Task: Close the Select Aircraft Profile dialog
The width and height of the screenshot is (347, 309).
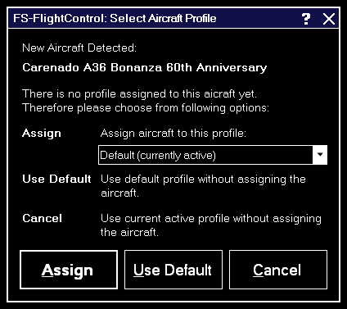Action: pyautogui.click(x=329, y=19)
